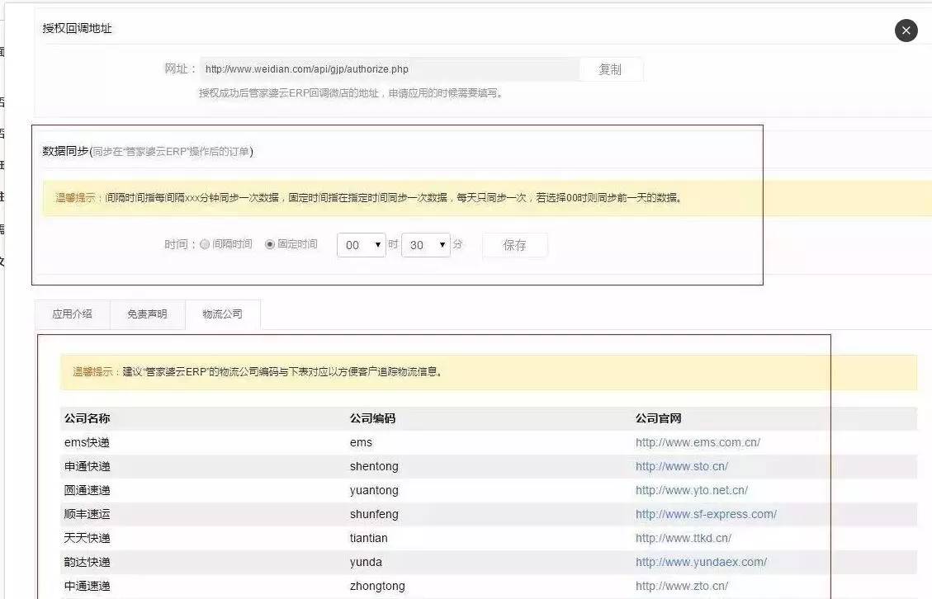932x599 pixels.
Task: Click the 保存 button to save sync time
Action: [514, 245]
